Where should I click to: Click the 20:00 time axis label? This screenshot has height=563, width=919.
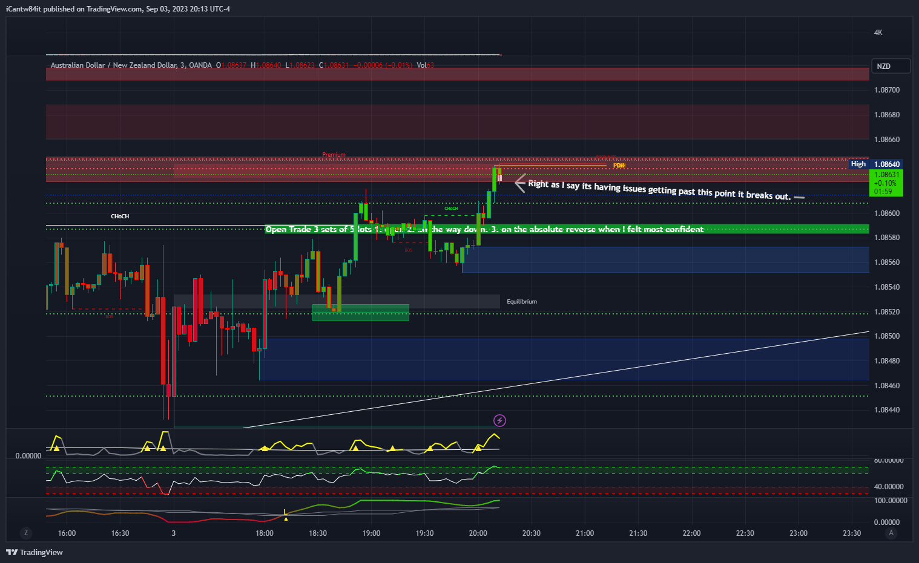tap(478, 533)
